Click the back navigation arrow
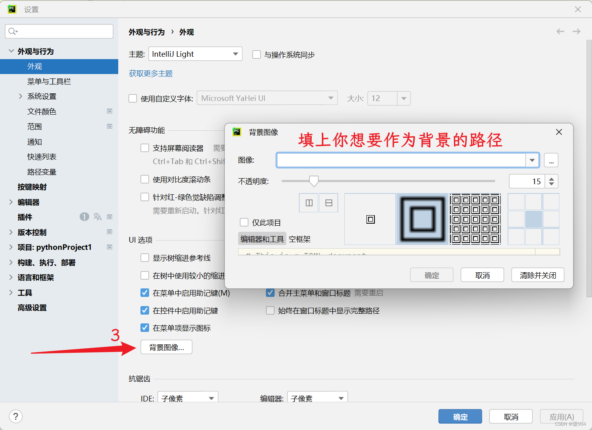This screenshot has height=430, width=592. tap(560, 31)
